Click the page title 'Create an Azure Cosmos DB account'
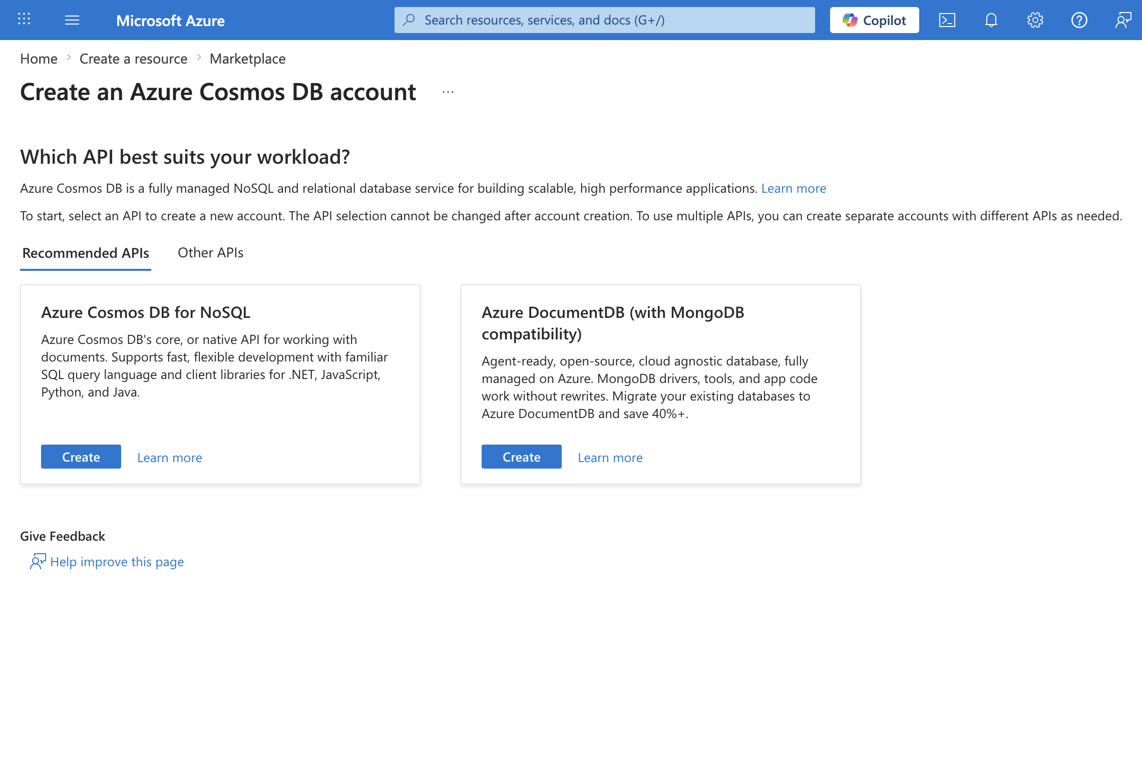Screen dimensions: 1142x769 tap(218, 92)
